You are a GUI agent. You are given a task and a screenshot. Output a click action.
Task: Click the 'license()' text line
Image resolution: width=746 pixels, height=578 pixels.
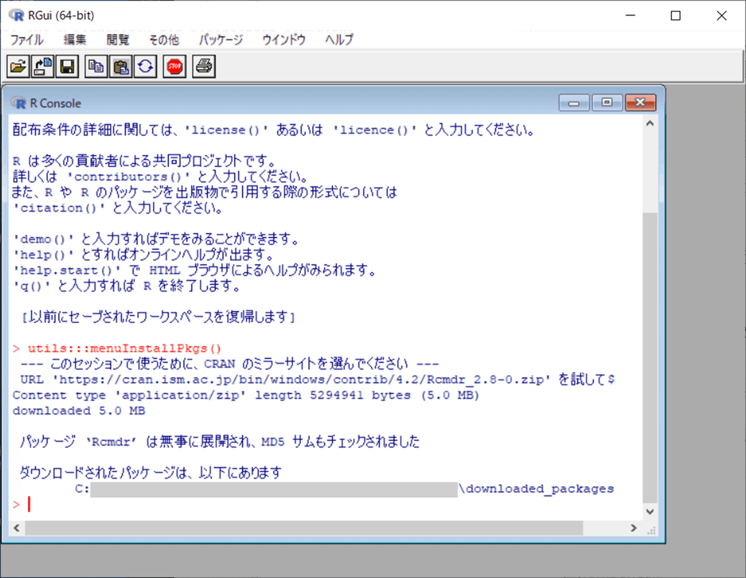[274, 131]
